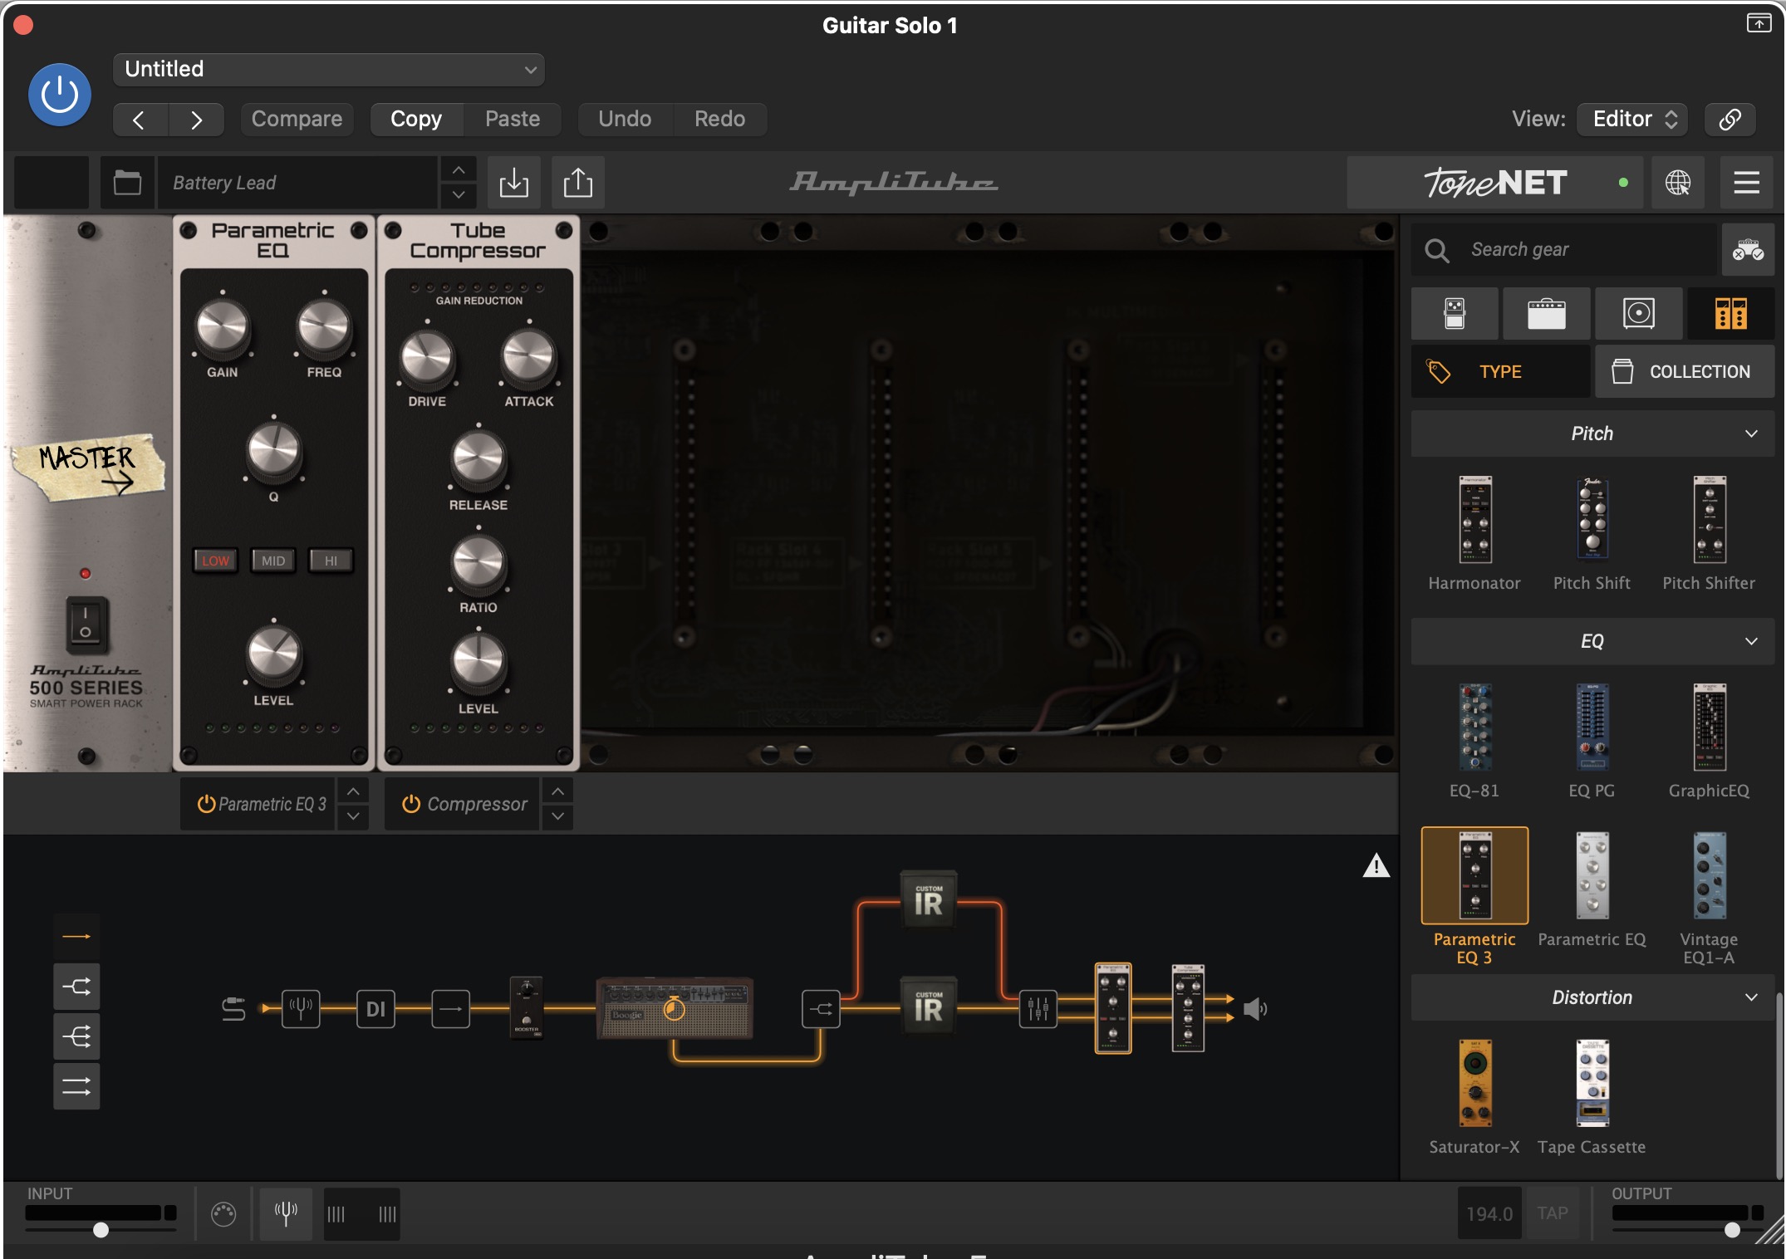Click the save preset download icon
1786x1259 pixels.
(514, 183)
